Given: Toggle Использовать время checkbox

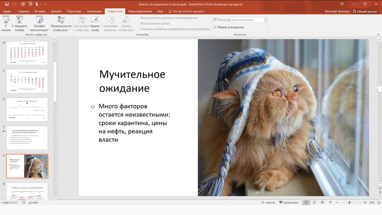Looking at the screenshot, I should click(x=138, y=23).
